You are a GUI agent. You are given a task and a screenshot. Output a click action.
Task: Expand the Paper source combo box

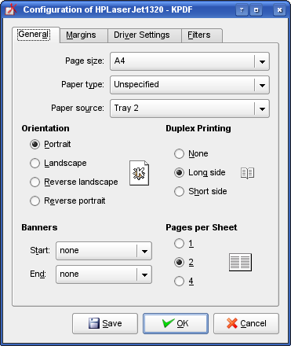pos(190,109)
